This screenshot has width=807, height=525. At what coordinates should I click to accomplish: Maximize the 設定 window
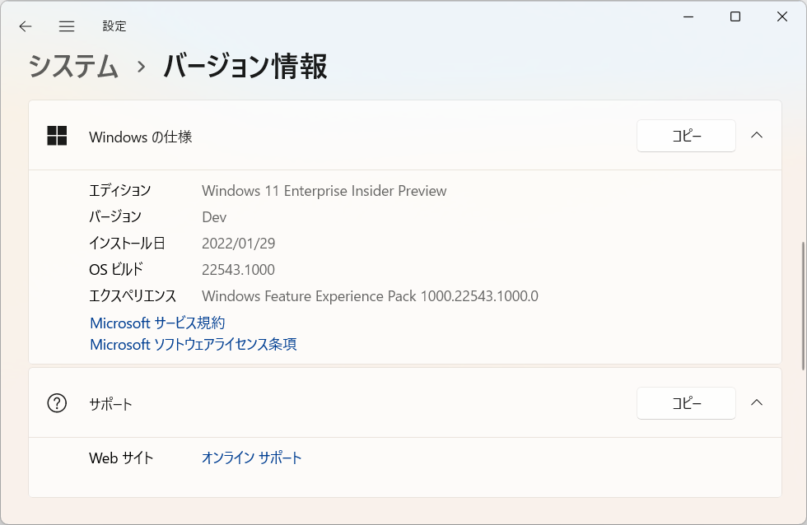point(735,16)
